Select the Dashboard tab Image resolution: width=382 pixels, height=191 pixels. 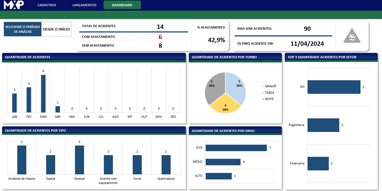coord(122,5)
